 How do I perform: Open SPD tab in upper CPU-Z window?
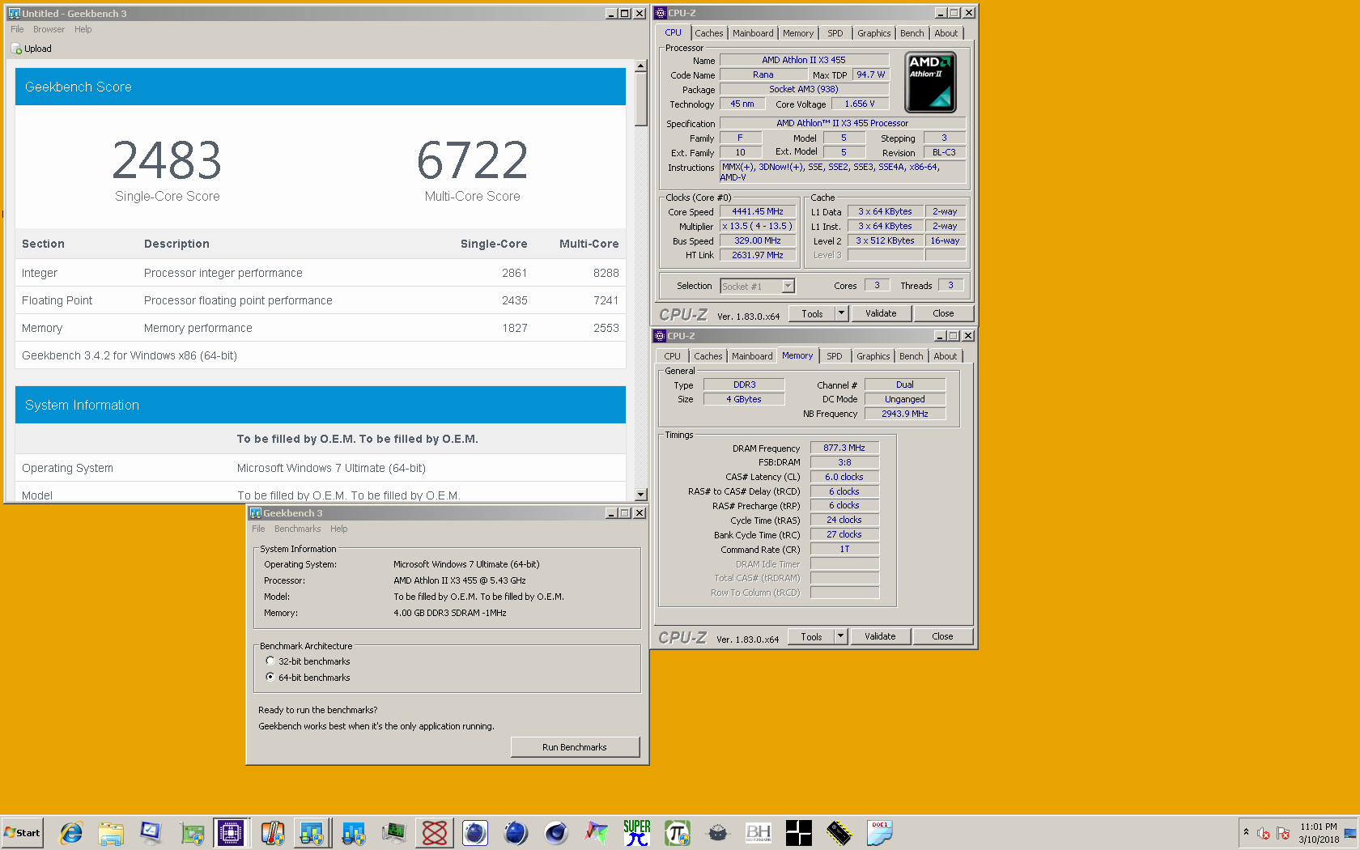[835, 33]
